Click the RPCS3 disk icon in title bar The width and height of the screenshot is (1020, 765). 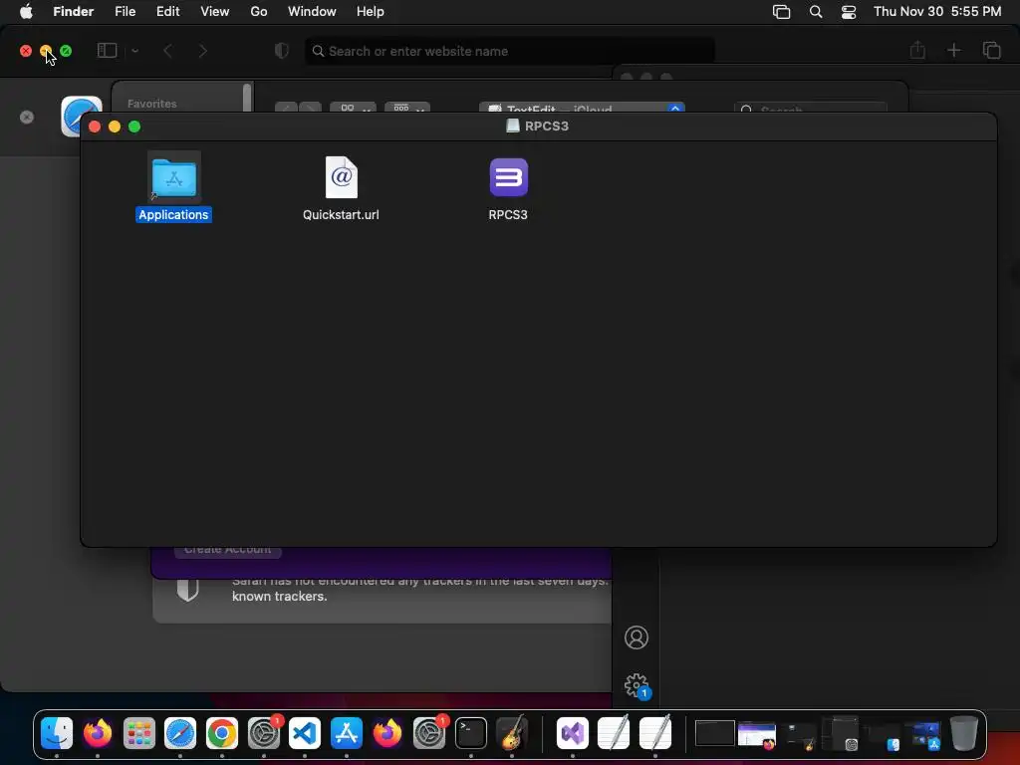[513, 126]
